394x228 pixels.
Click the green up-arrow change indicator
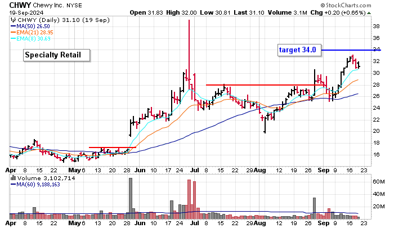pyautogui.click(x=369, y=13)
